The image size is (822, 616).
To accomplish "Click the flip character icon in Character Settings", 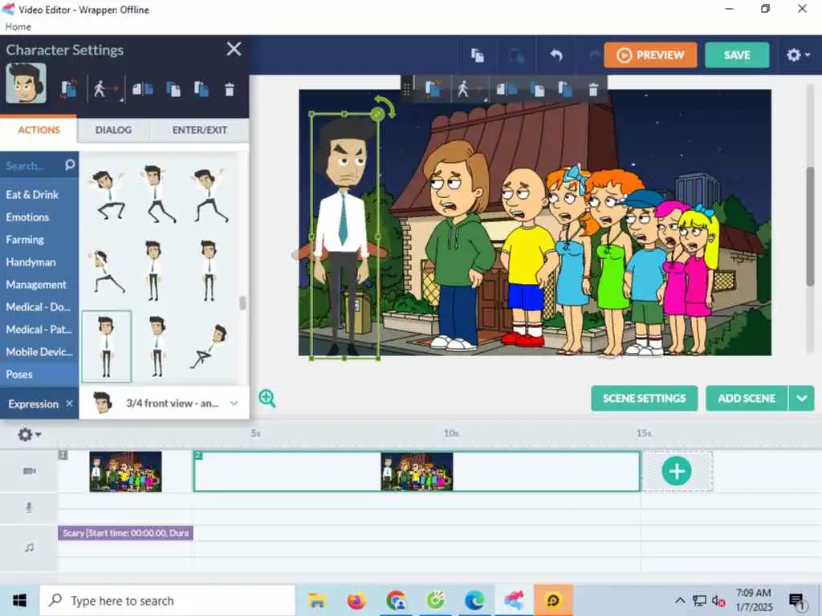I will pos(142,89).
